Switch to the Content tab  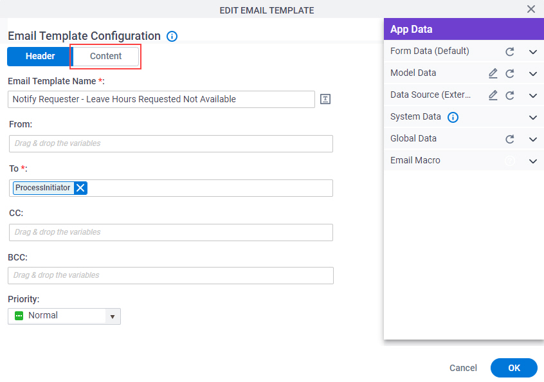[x=106, y=56]
